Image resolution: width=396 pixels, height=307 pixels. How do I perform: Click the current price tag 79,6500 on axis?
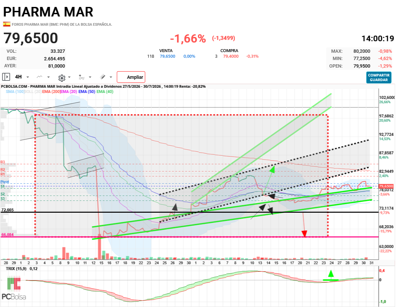coord(386,186)
